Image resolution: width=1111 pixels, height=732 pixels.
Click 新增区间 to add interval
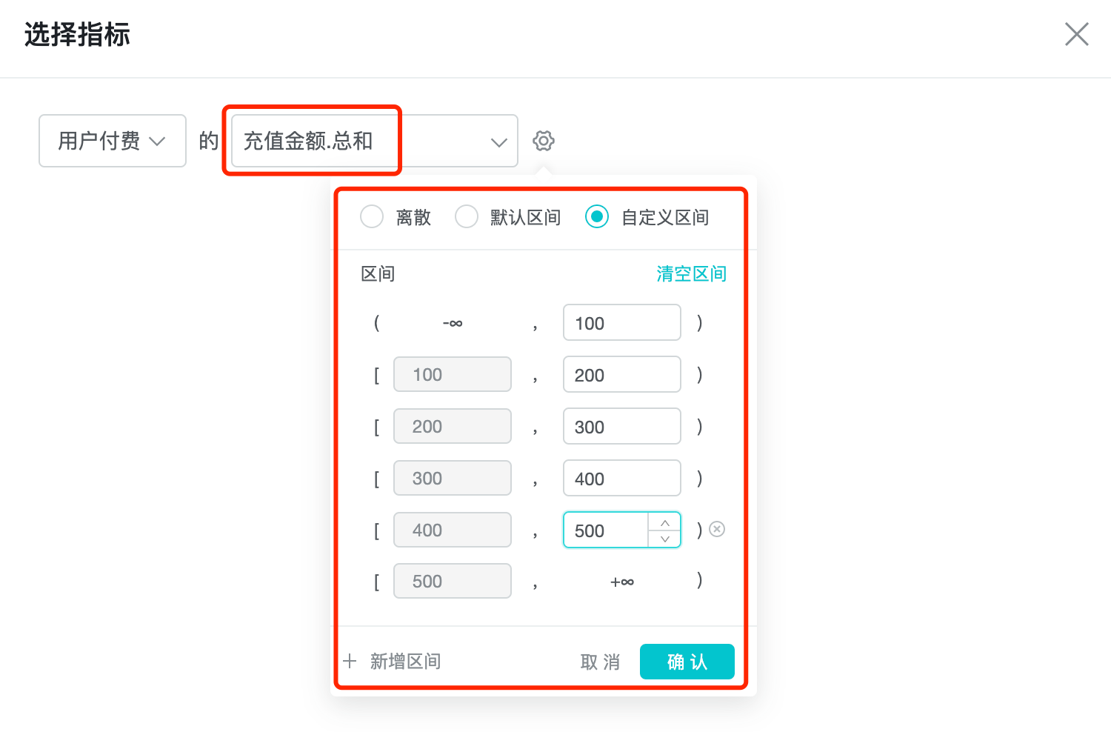pyautogui.click(x=405, y=662)
